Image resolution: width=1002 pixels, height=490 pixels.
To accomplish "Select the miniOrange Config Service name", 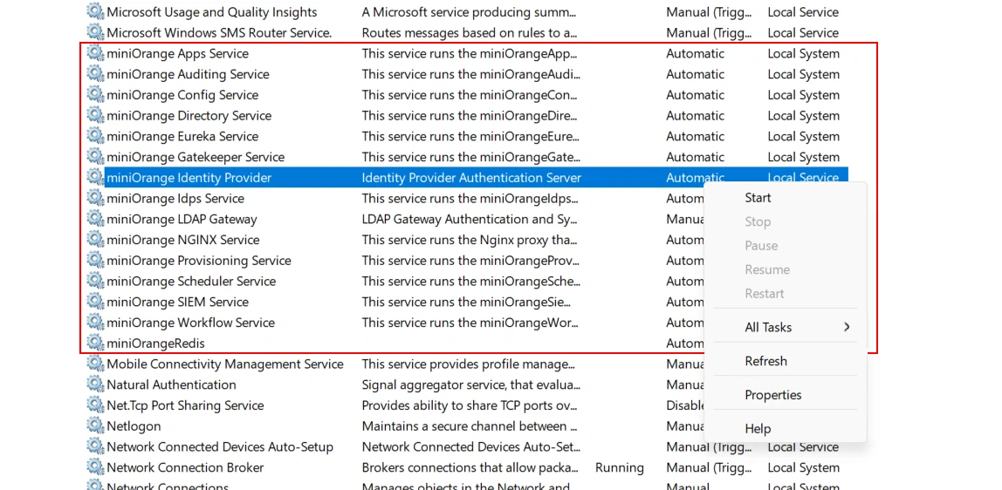I will coord(182,95).
